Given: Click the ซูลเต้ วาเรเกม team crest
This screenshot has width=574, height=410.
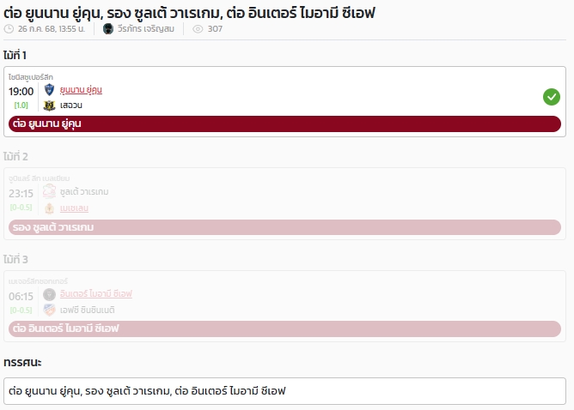Looking at the screenshot, I should pos(49,191).
